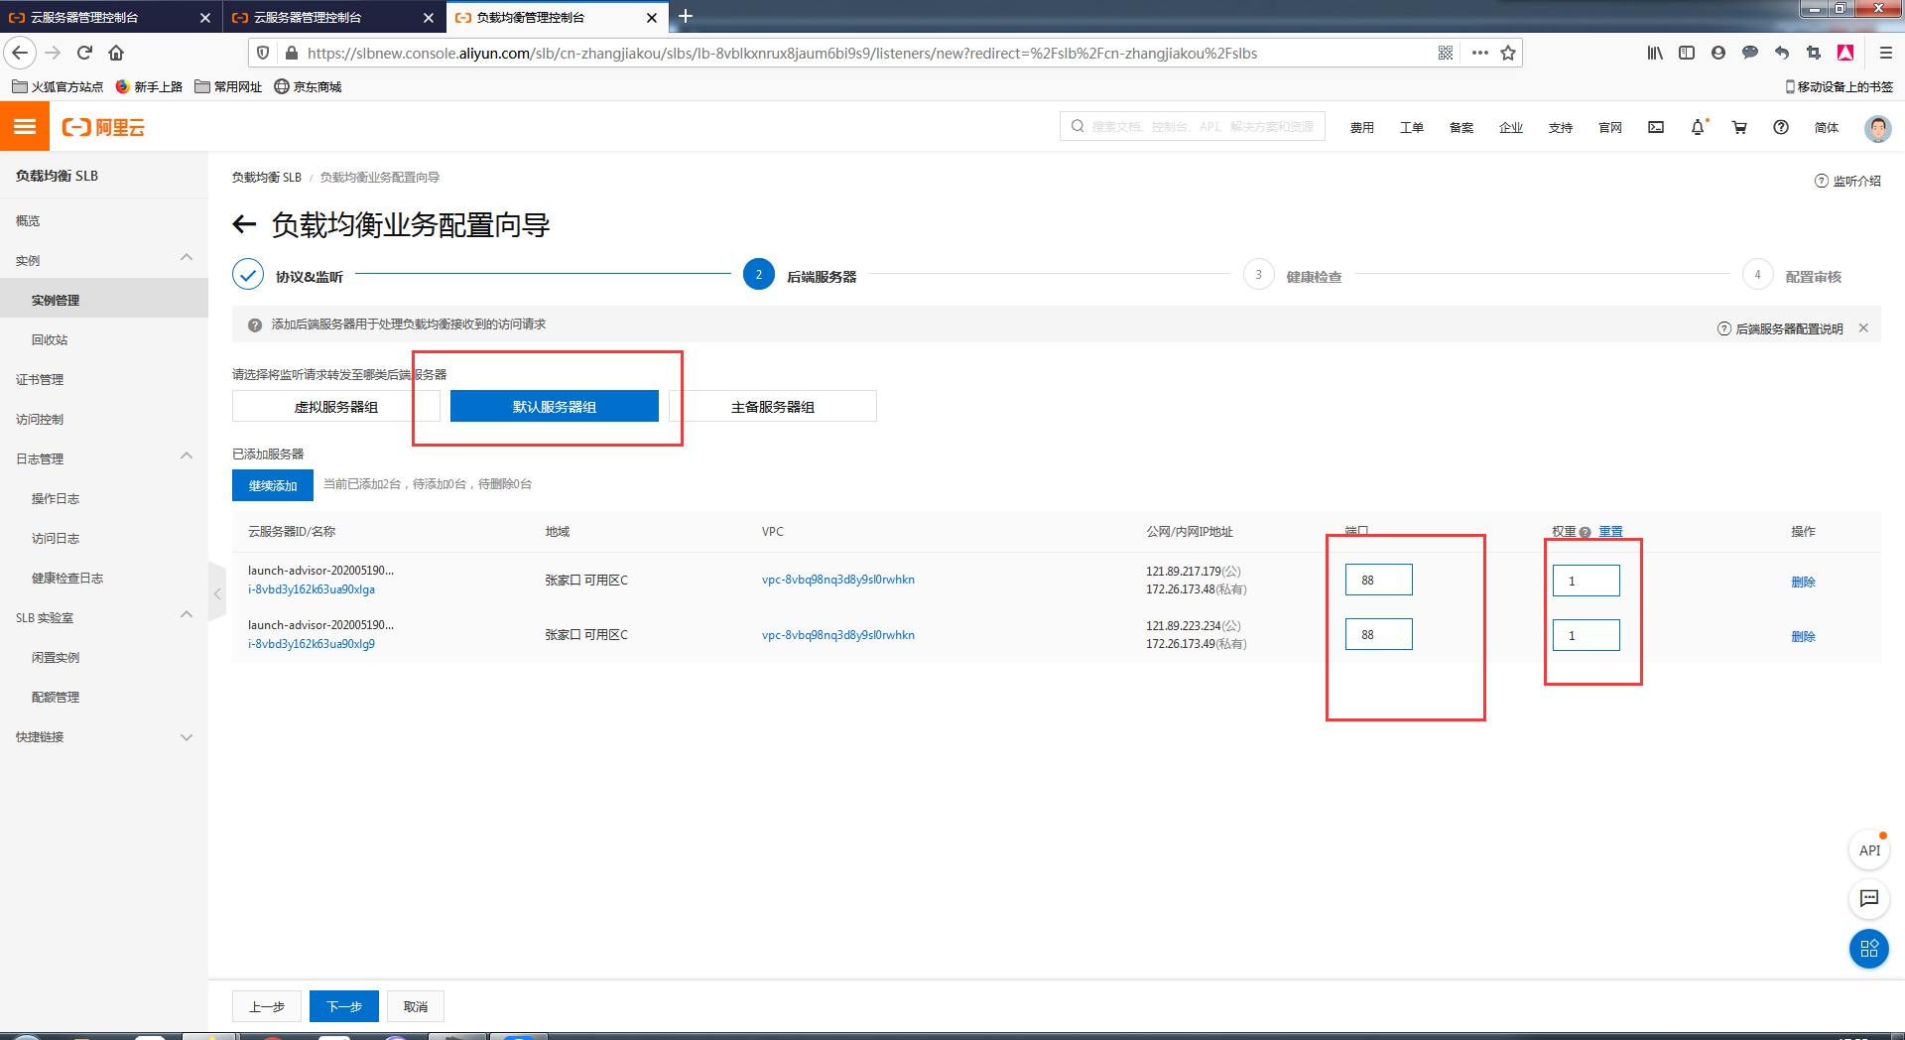This screenshot has width=1905, height=1040.
Task: Open the Aliyun hamburger menu
Action: pos(25,127)
